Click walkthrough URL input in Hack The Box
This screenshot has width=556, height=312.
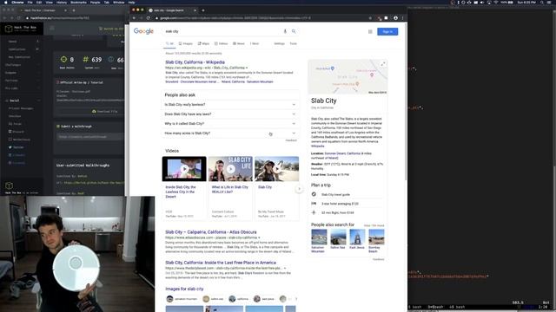(90, 137)
